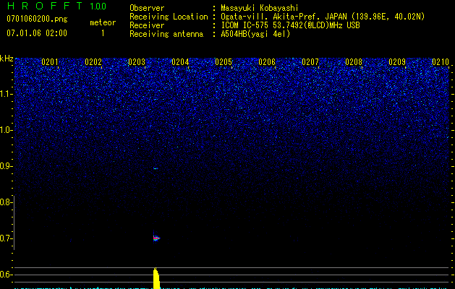Click the small white dash near 0.9 kHz
Viewport: 455px width, 289px height.
point(155,168)
